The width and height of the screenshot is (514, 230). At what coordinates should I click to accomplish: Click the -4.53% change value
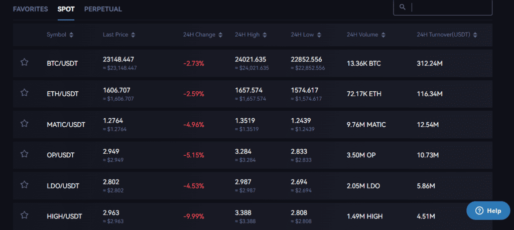194,186
